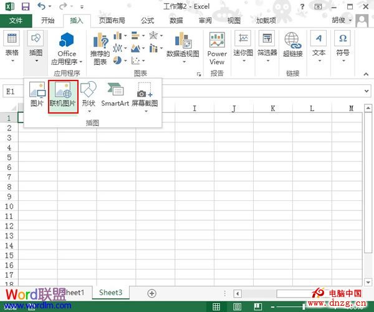Image resolution: width=374 pixels, height=312 pixels.
Task: Click SmartArt in the illustrations panel
Action: point(115,94)
